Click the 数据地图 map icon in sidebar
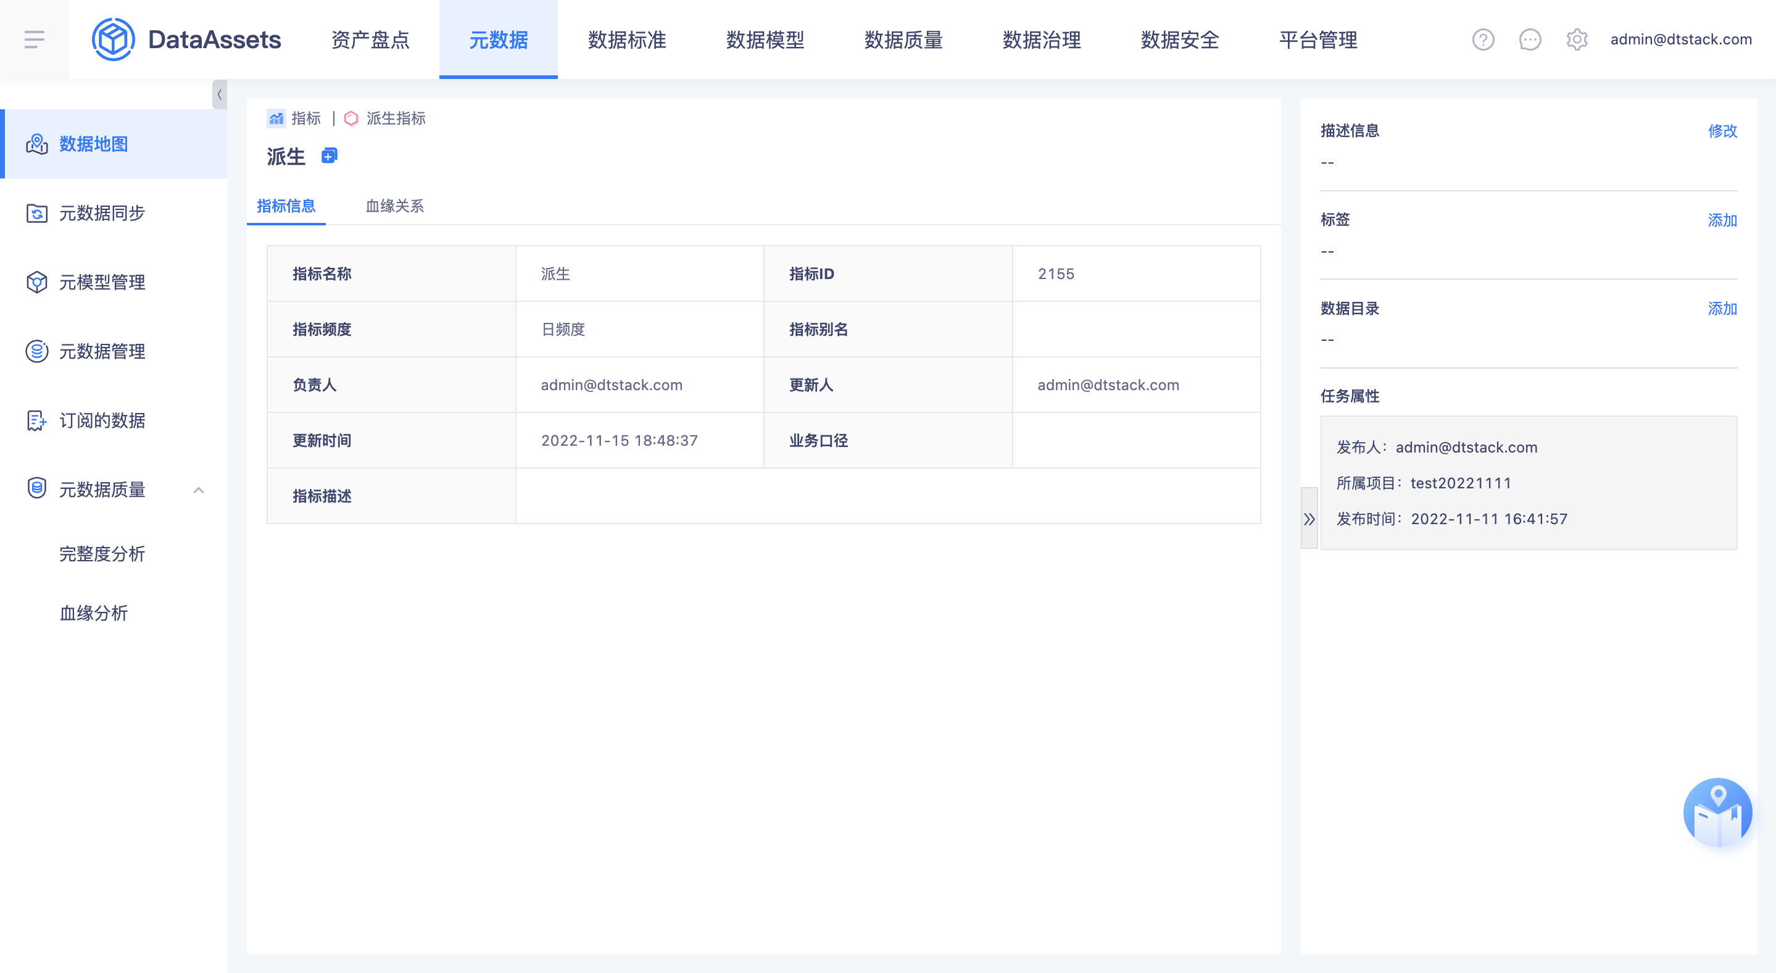 (37, 144)
